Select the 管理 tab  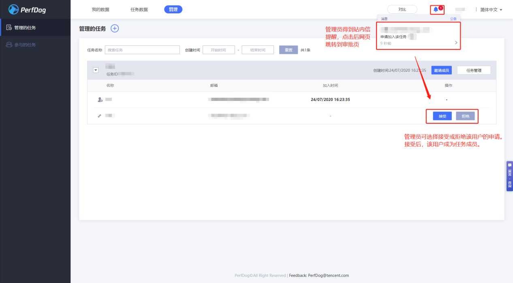coord(173,9)
